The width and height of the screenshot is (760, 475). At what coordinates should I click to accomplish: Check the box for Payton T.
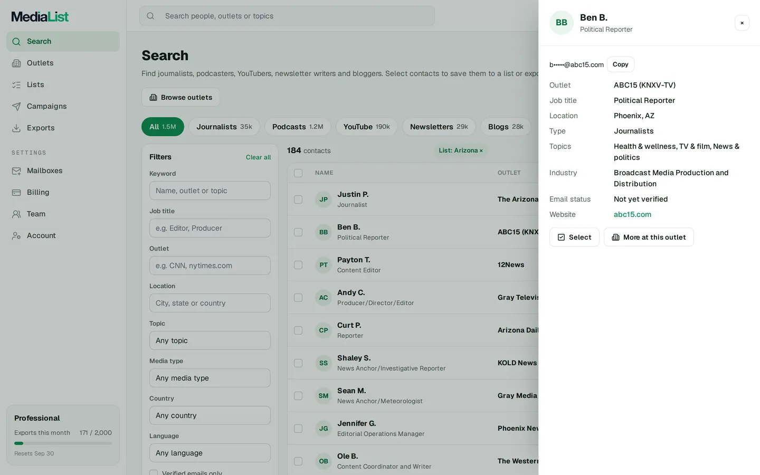point(298,265)
